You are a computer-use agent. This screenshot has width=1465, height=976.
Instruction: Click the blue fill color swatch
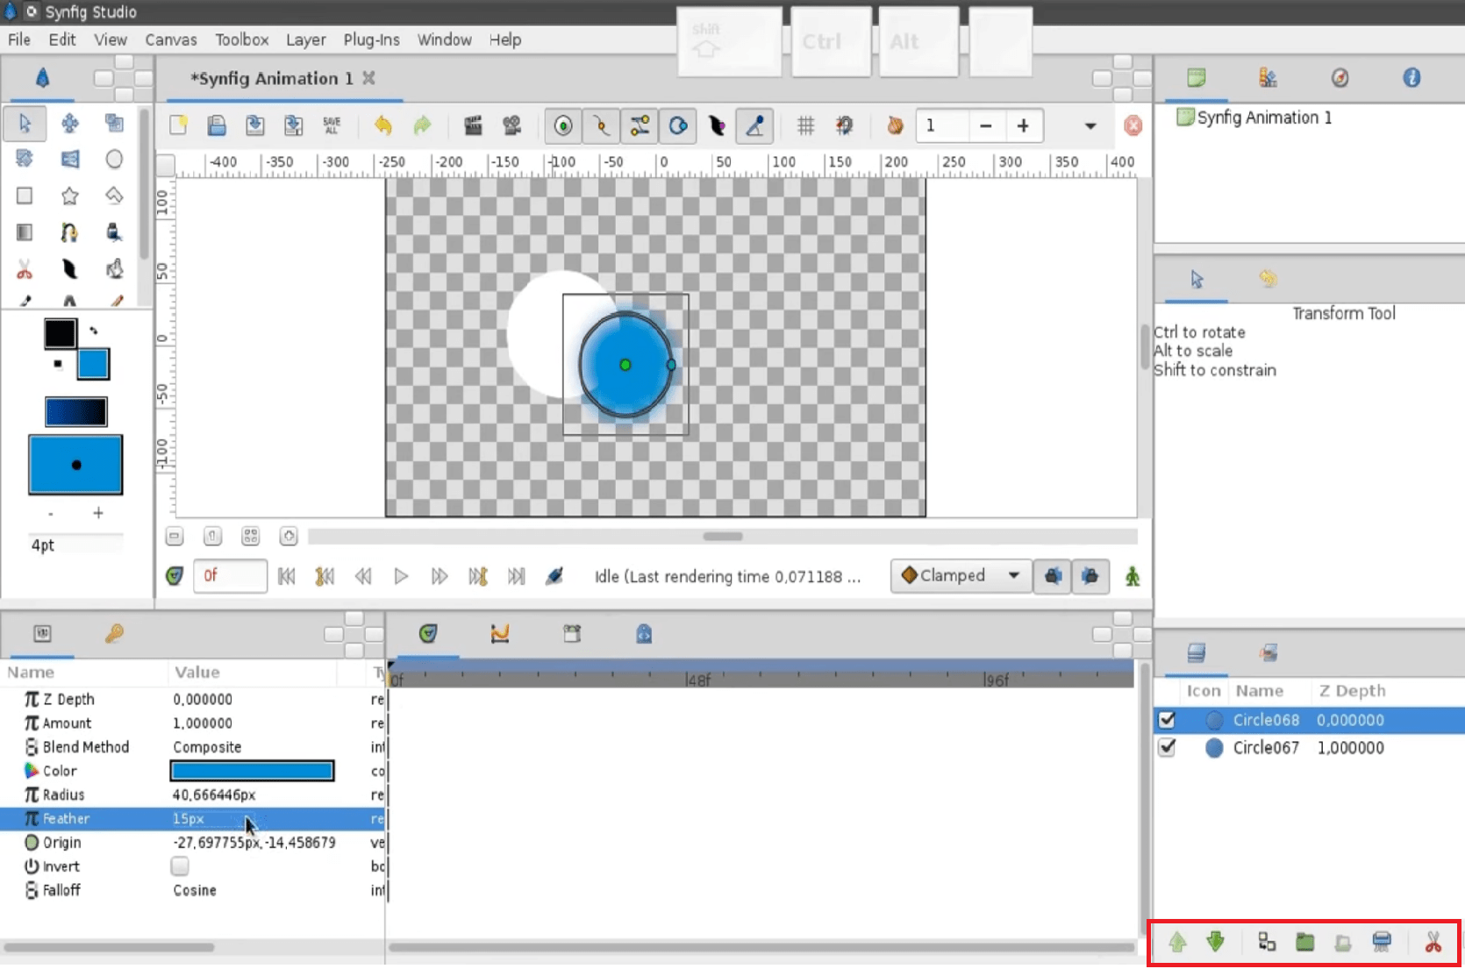pos(94,364)
